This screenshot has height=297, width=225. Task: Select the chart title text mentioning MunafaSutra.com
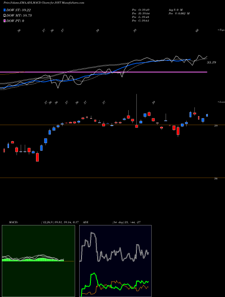[44, 3]
